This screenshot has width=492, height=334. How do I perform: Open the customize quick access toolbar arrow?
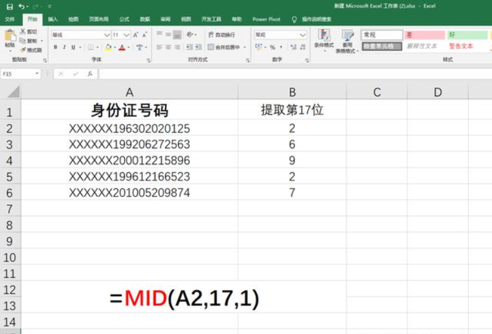tap(49, 6)
